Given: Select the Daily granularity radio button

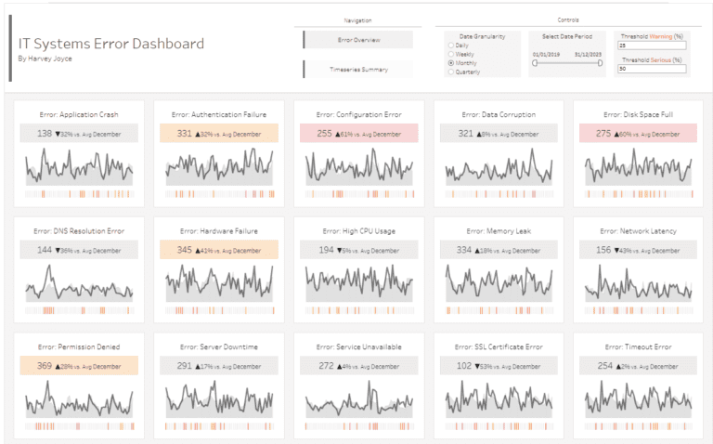Looking at the screenshot, I should 451,45.
